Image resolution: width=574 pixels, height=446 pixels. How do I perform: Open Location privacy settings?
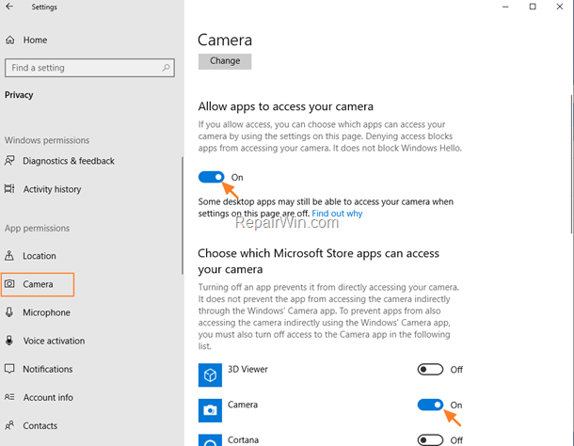point(40,256)
